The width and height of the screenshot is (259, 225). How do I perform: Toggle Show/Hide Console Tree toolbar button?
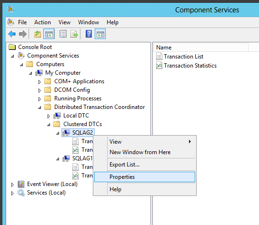(49, 34)
